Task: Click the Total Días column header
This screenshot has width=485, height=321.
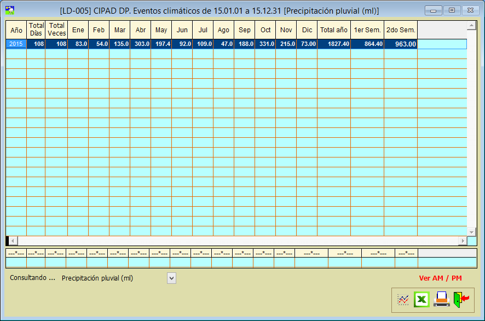Action: [36, 30]
